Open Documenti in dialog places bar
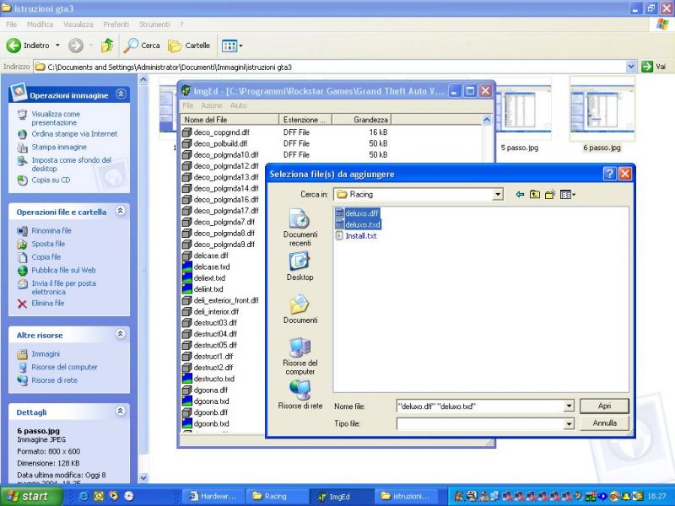Viewport: 675px width, 506px height. tap(300, 309)
